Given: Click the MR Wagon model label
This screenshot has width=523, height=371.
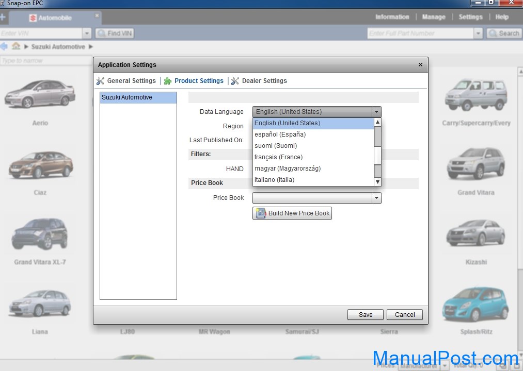Looking at the screenshot, I should click(x=214, y=332).
